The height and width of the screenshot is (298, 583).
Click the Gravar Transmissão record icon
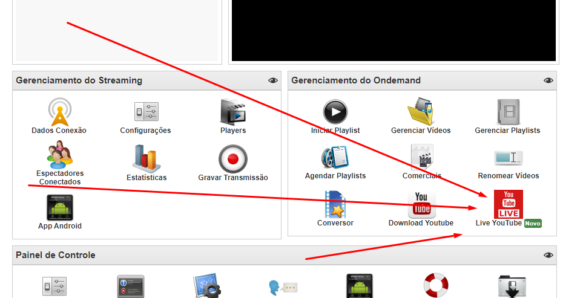click(233, 158)
